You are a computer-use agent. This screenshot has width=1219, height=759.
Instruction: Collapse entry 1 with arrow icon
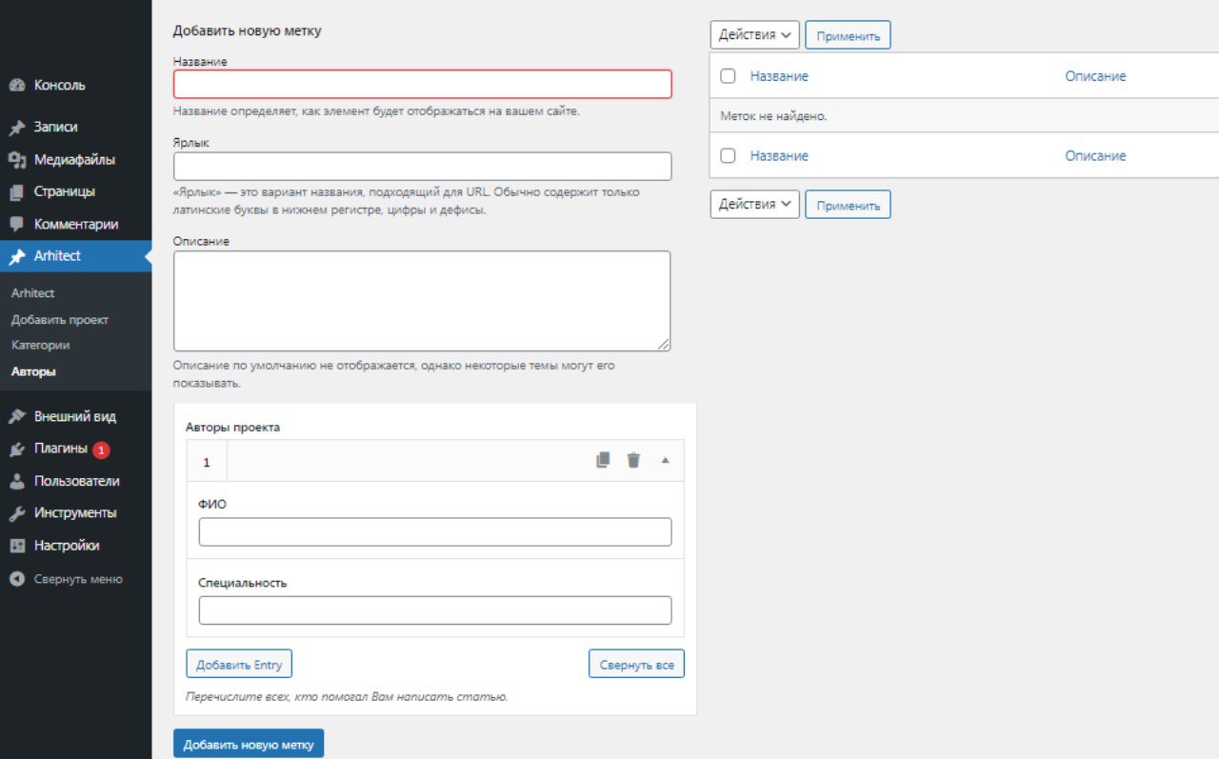pos(666,460)
